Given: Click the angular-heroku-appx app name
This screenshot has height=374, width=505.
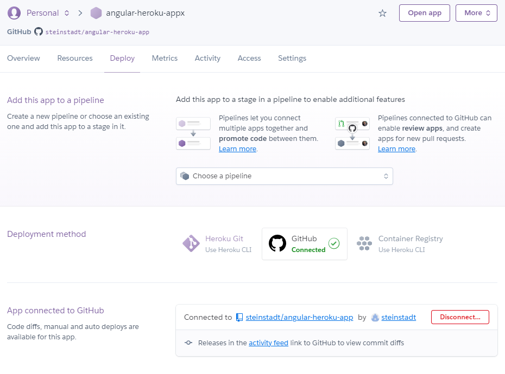Looking at the screenshot, I should coord(145,13).
